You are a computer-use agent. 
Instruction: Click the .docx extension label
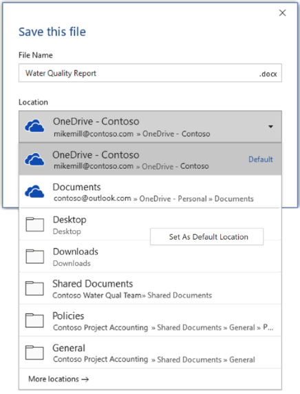268,74
